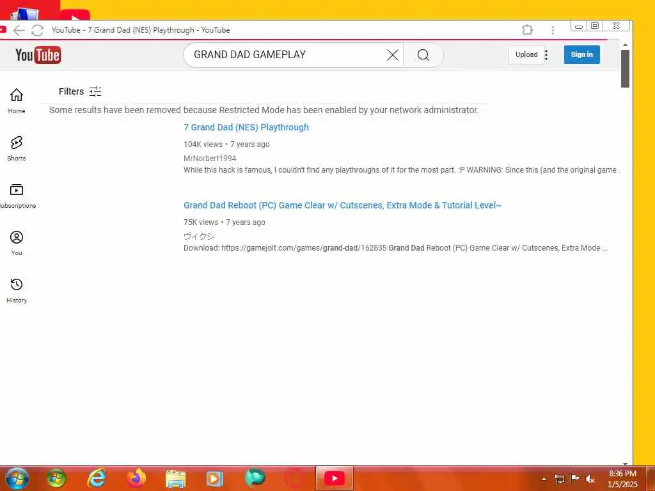The image size is (655, 491).
Task: Go to the YouTube logo homepage
Action: tap(38, 55)
